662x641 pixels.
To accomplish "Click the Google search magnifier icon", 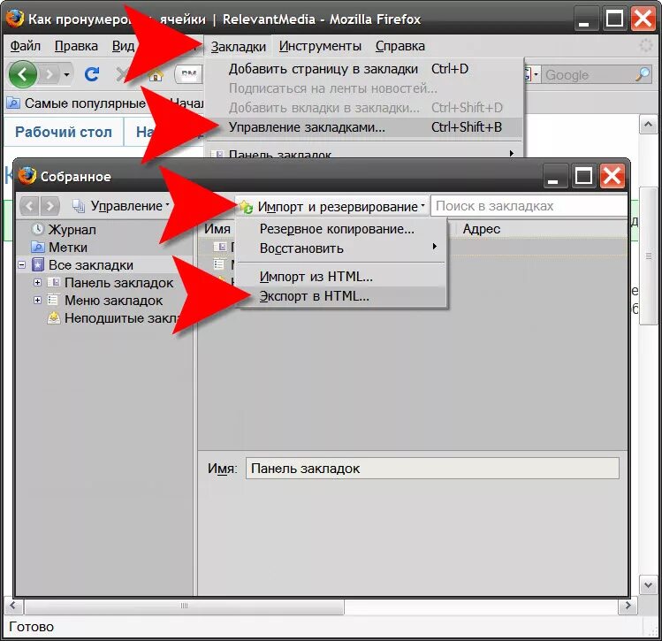I will [643, 74].
